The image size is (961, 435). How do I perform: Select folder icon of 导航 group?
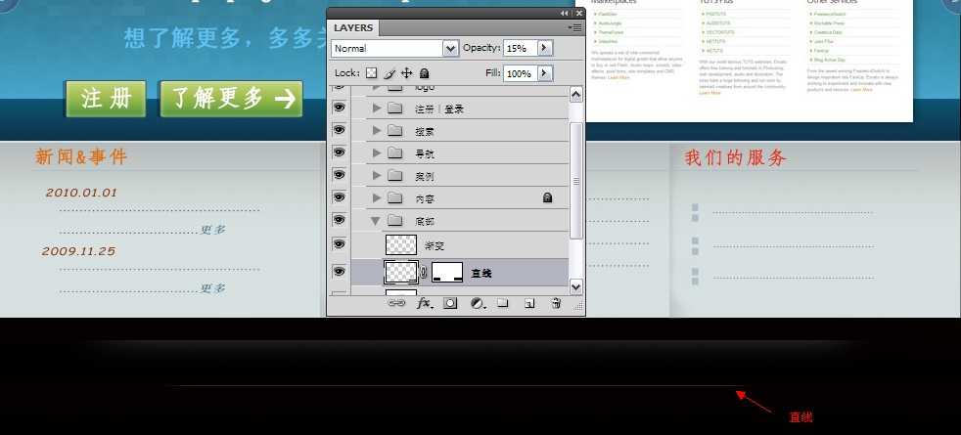coord(394,153)
